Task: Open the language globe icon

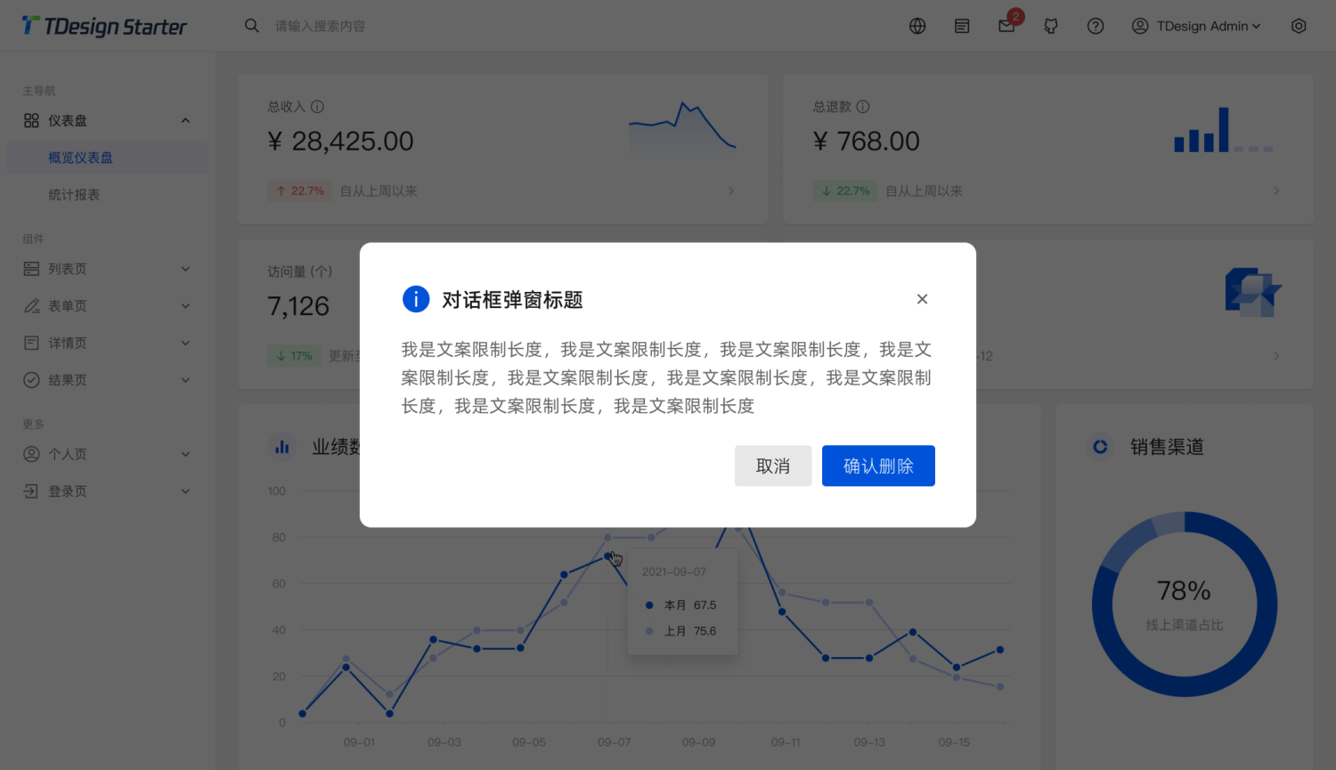Action: [917, 26]
